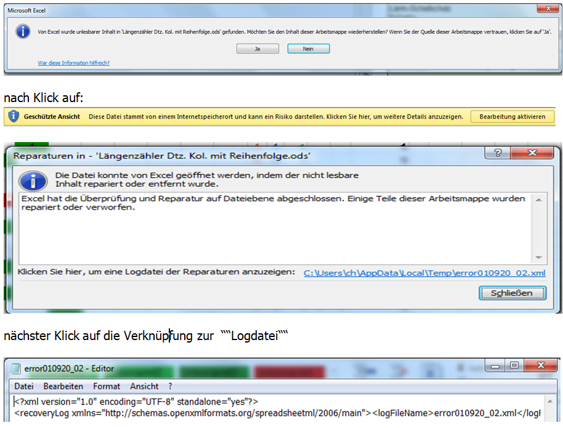Click the info icon in Excel message
The image size is (563, 428).
click(23, 31)
